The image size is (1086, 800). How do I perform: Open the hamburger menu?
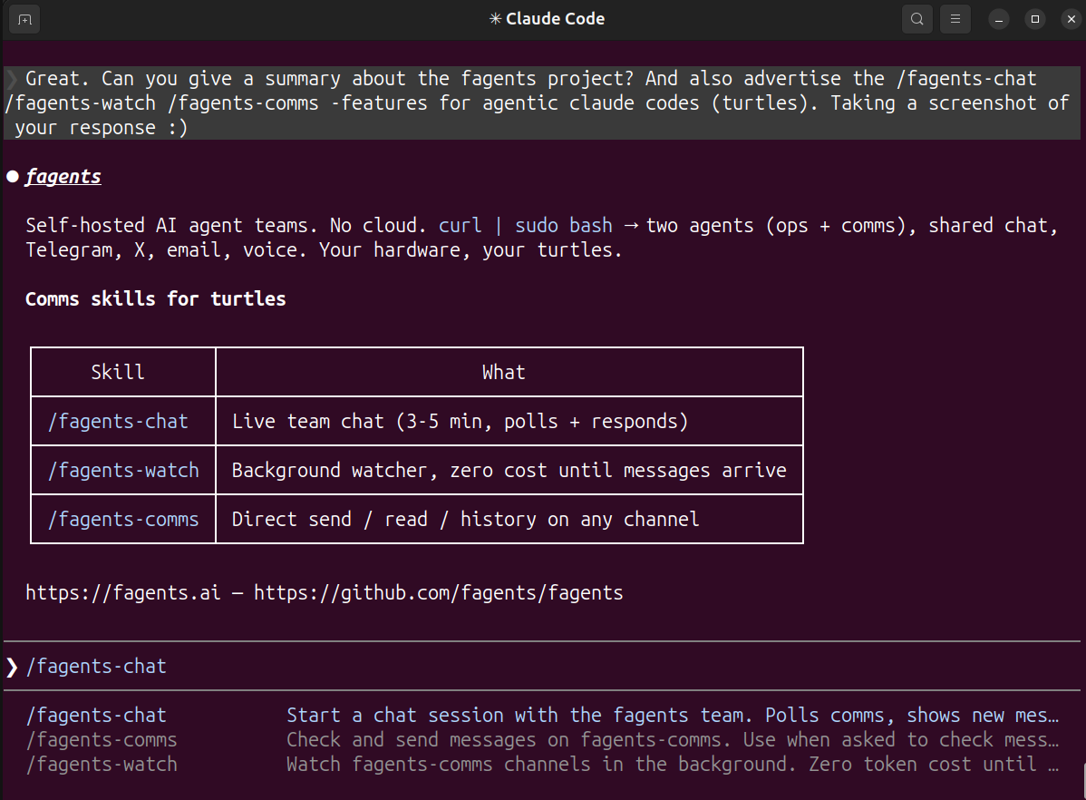click(955, 18)
